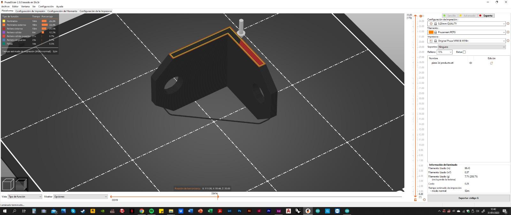Click the edit icon for pieza 3d producto.stl
The image size is (511, 215).
(x=492, y=63)
